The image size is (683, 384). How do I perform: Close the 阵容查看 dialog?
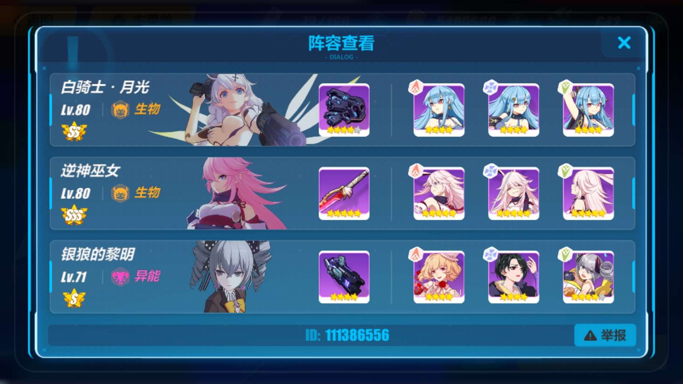(624, 43)
